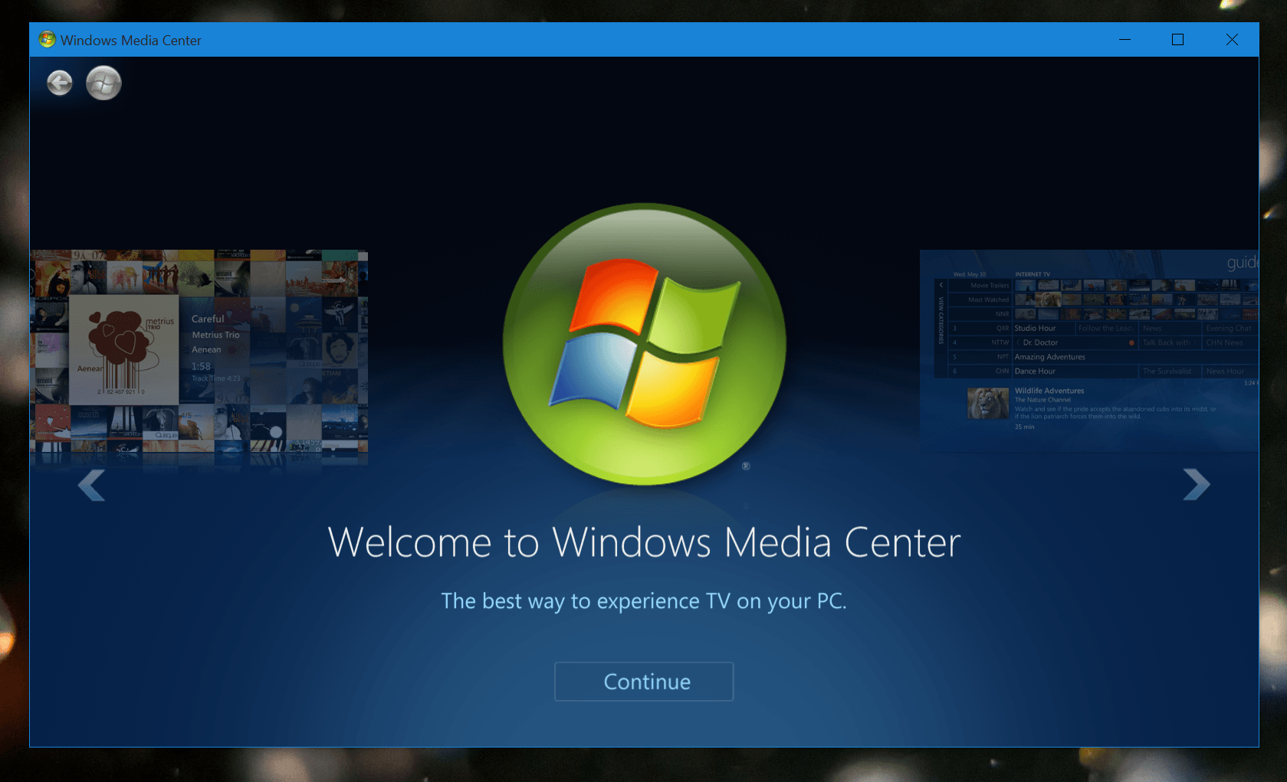Choose Amazing Adventures in the guide listing
This screenshot has width=1287, height=782.
[x=1049, y=357]
